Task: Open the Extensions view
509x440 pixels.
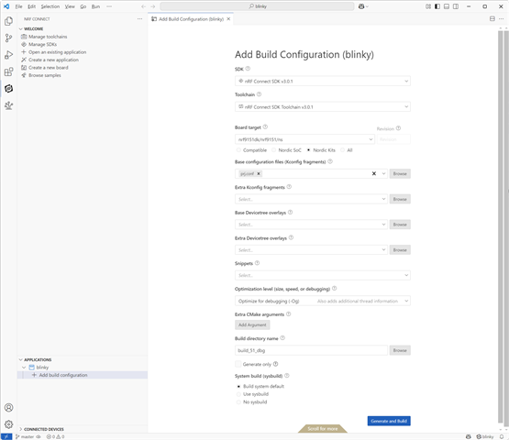Action: (9, 71)
